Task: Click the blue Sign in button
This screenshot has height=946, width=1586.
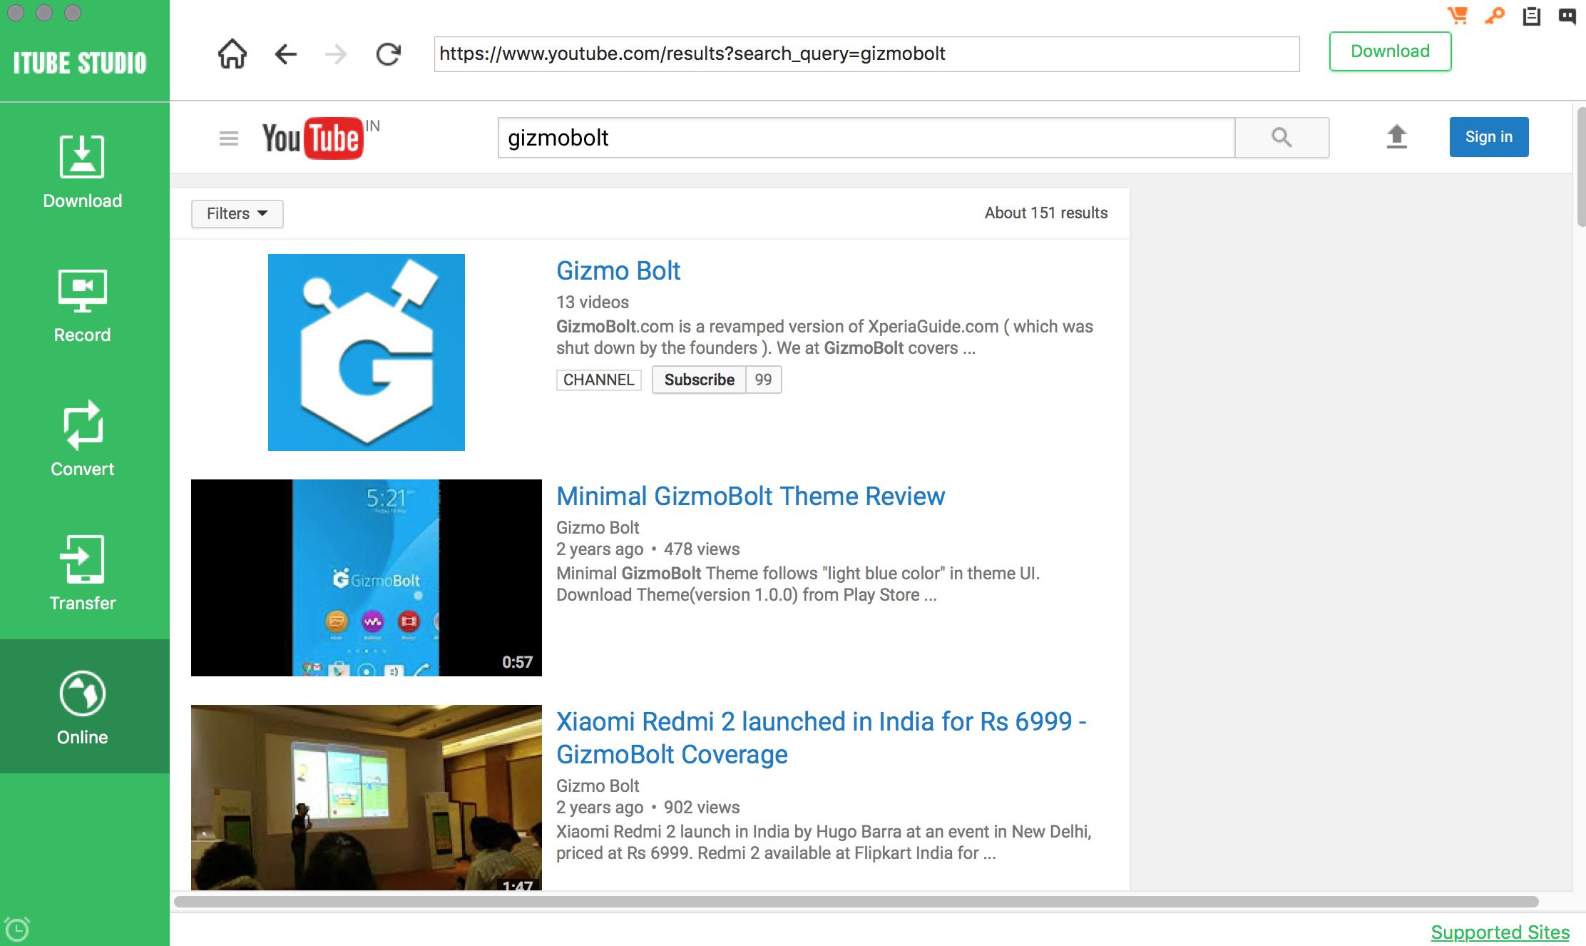Action: 1489,137
